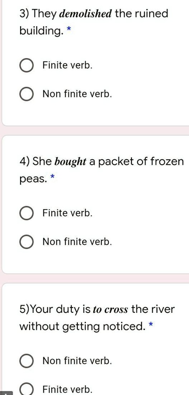Choose the Finite verb radio circle for question 4
This screenshot has width=189, height=395.
point(27,213)
